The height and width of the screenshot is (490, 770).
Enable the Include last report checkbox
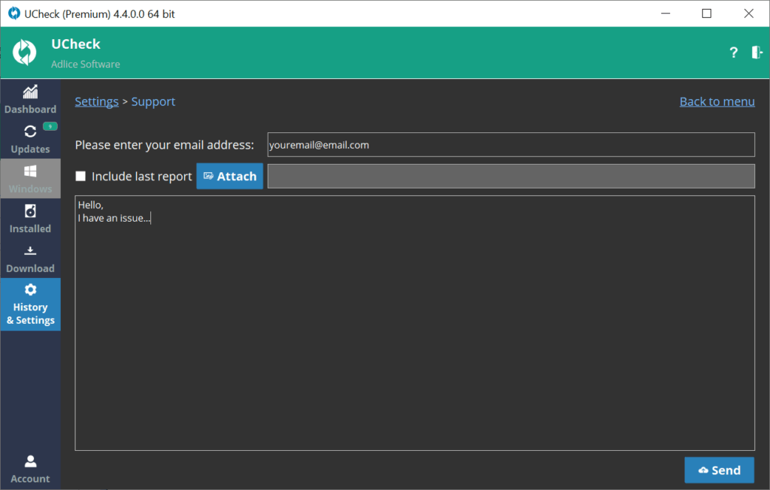tap(80, 177)
